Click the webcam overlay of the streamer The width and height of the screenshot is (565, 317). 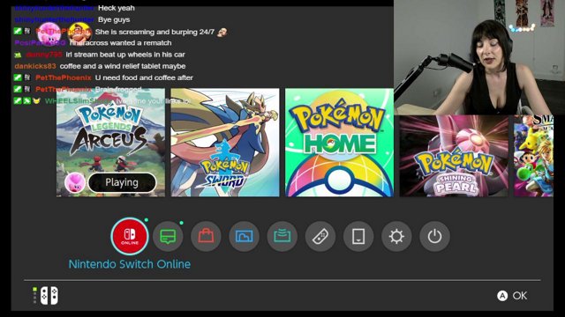coord(479,57)
